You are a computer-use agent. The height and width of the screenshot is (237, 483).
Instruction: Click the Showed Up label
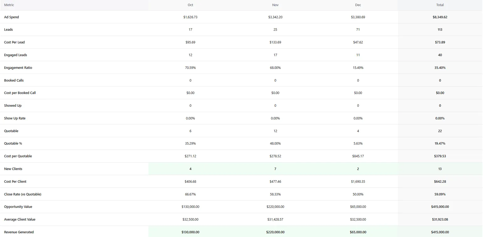point(13,106)
